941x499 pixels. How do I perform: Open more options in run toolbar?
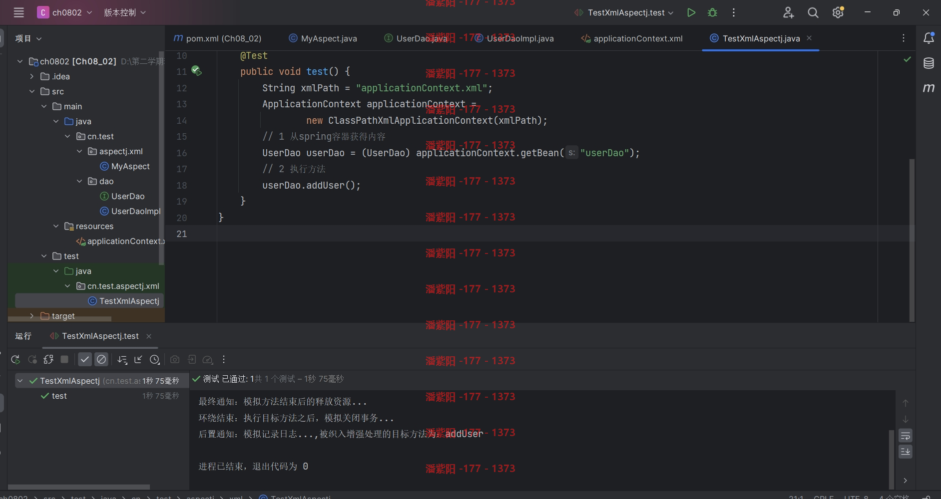224,359
